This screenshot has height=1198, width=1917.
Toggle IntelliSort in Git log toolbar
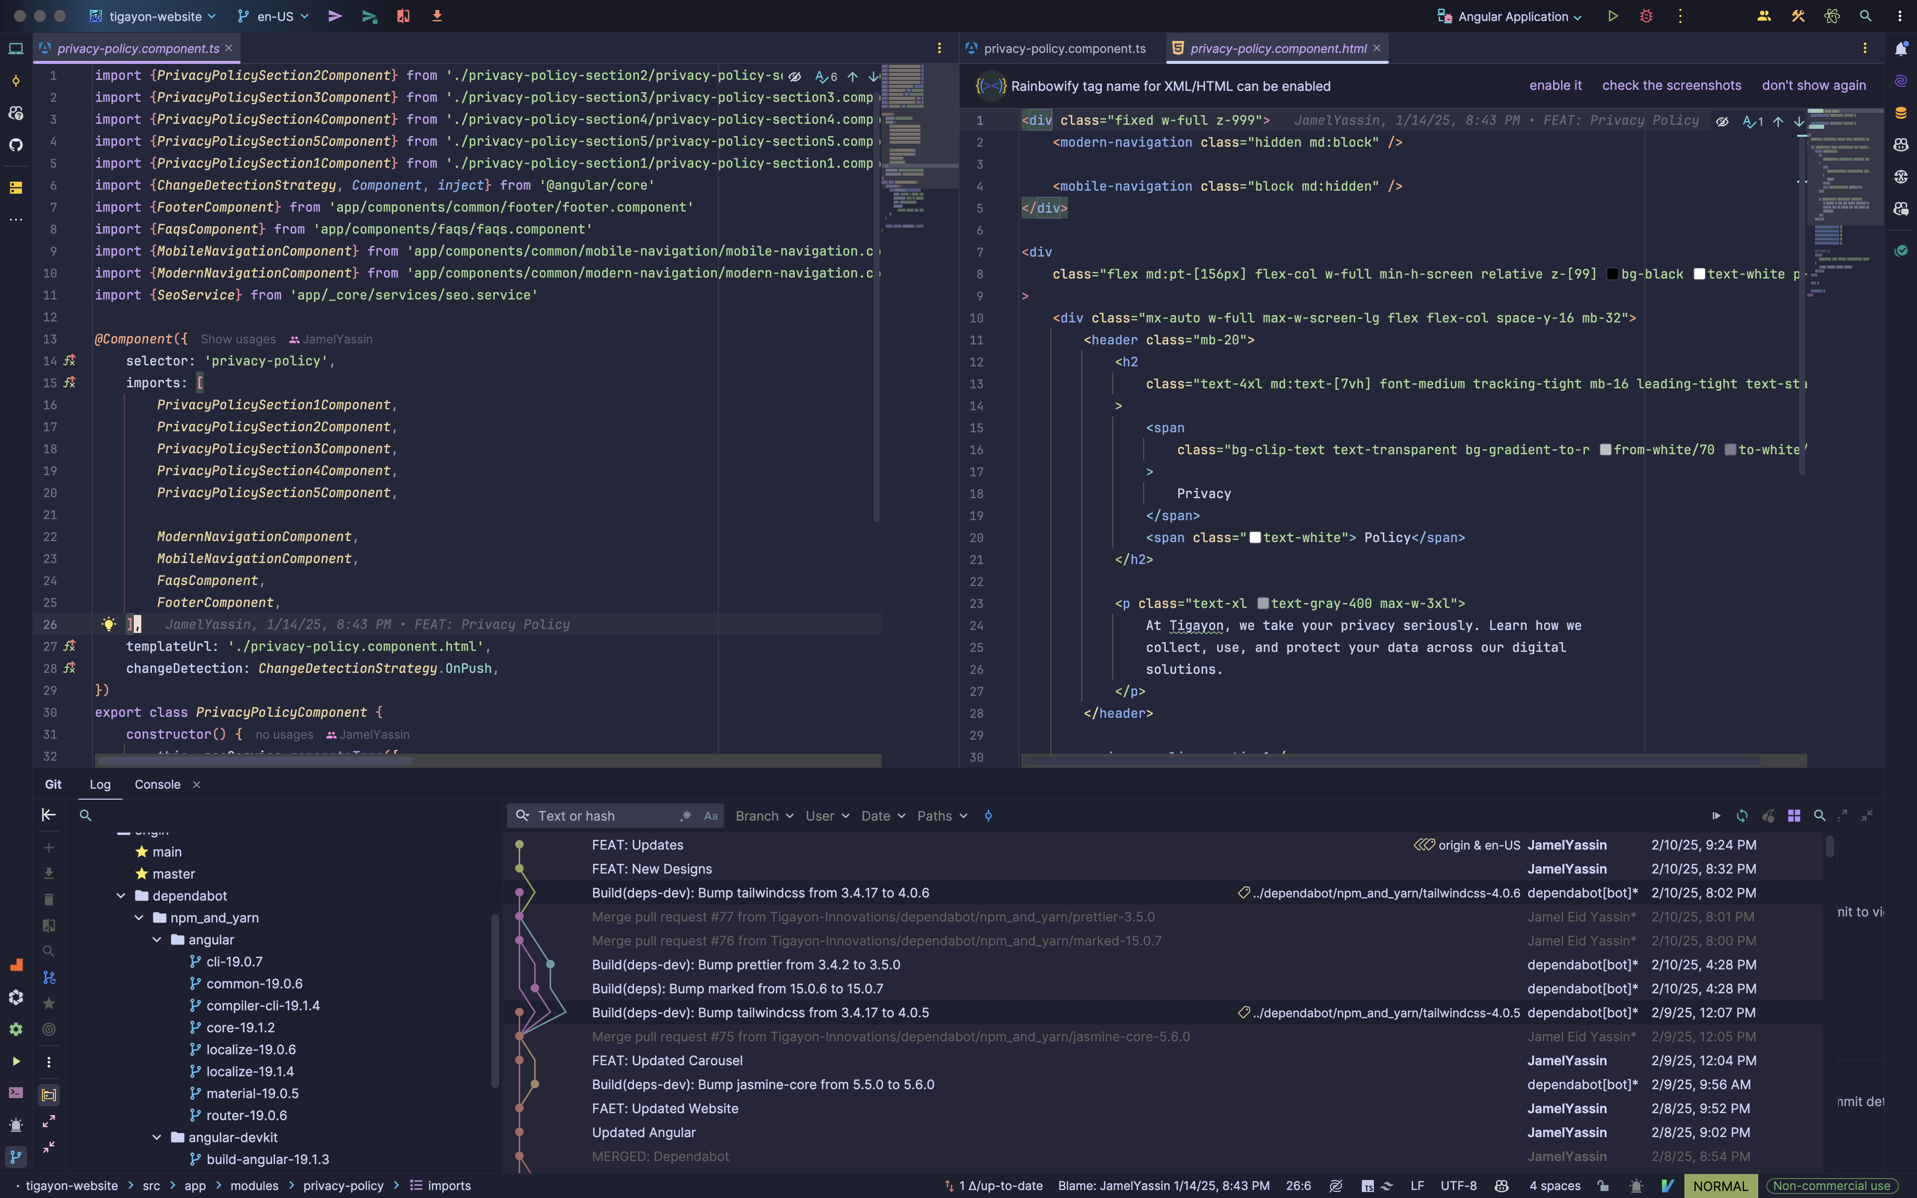pyautogui.click(x=988, y=816)
